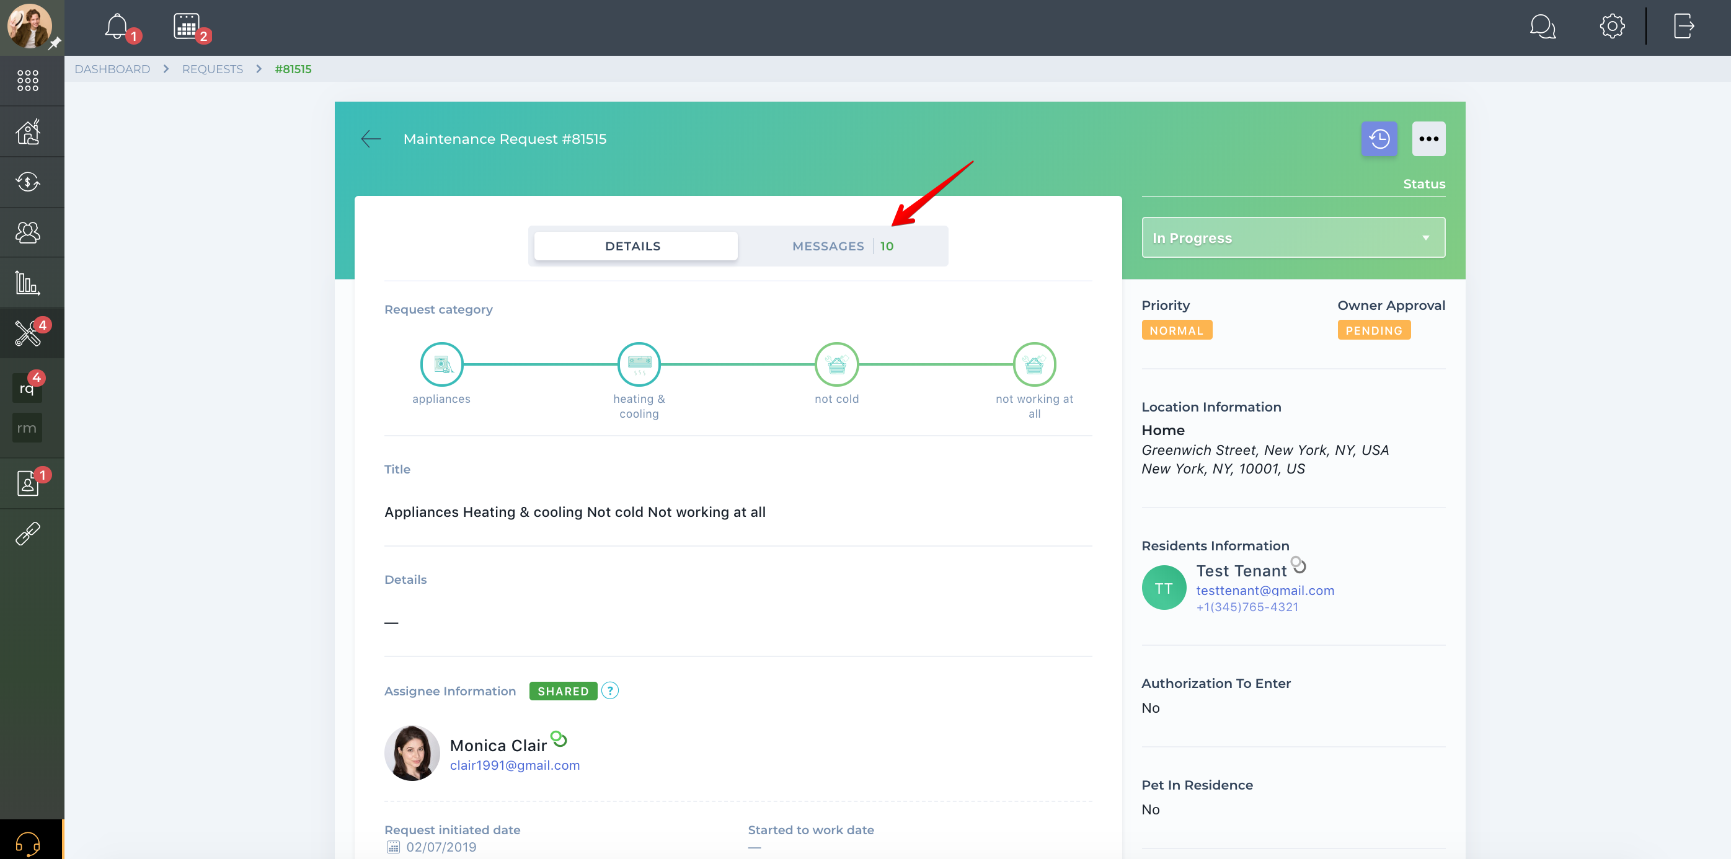Click the Test Tenant name
Viewport: 1731px width, 859px height.
point(1241,571)
